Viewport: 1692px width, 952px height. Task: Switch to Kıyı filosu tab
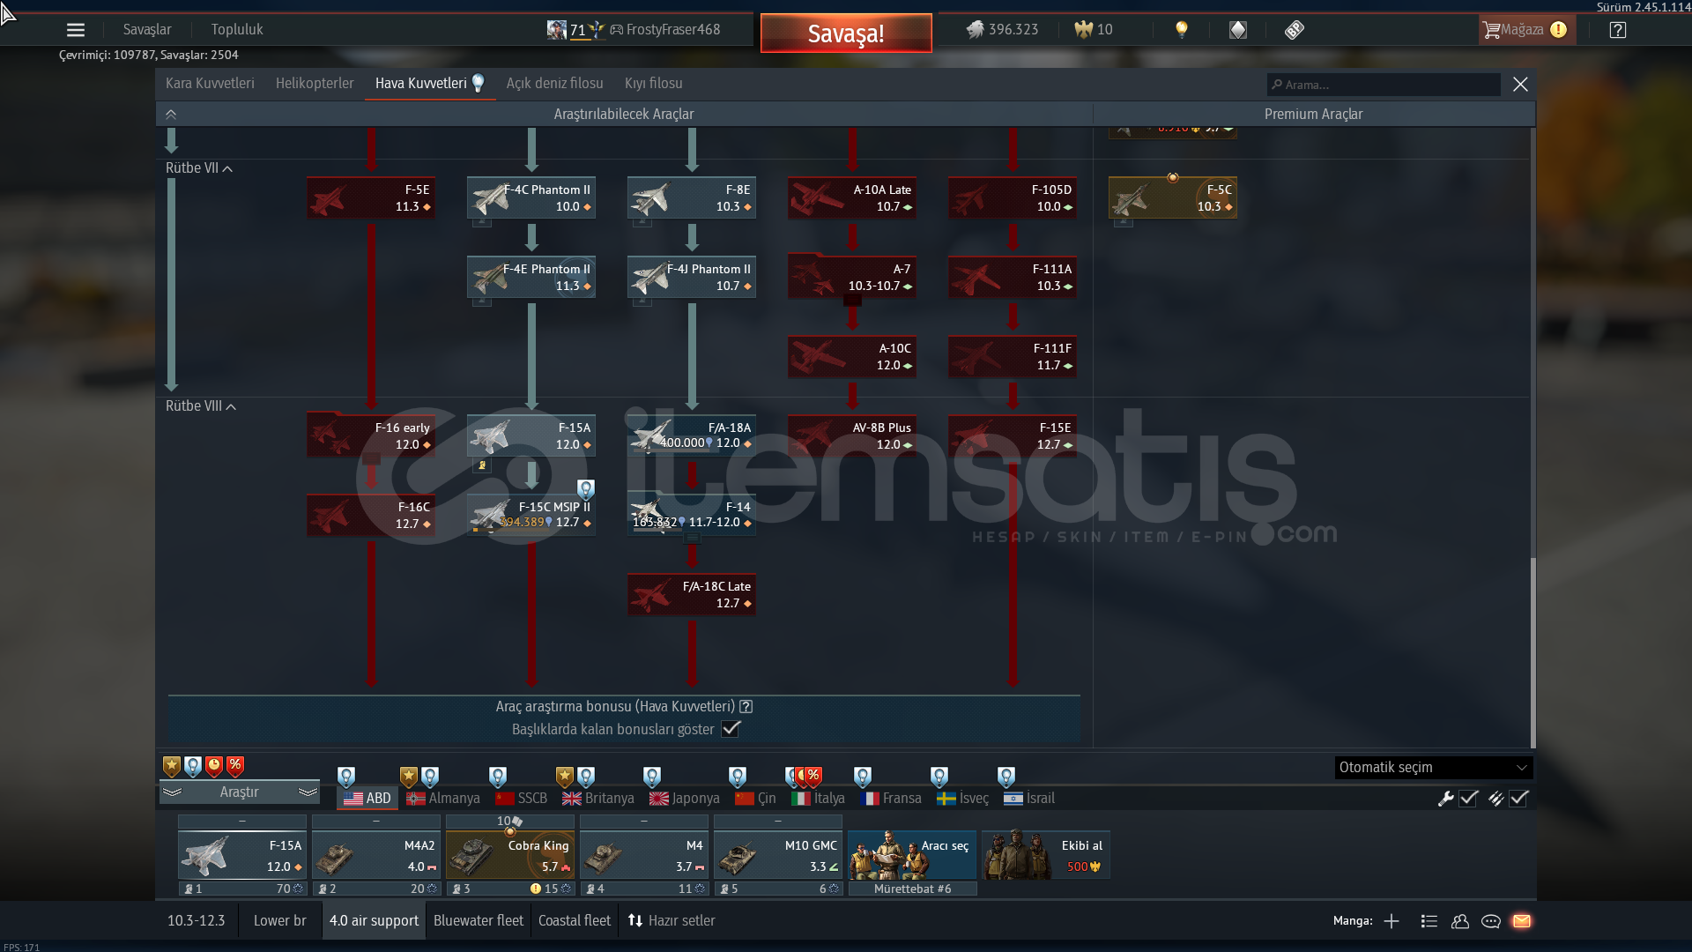[x=653, y=83]
